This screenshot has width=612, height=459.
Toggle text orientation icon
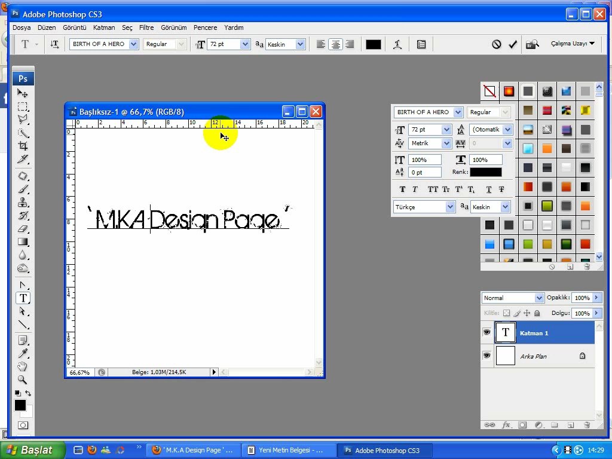click(x=54, y=44)
